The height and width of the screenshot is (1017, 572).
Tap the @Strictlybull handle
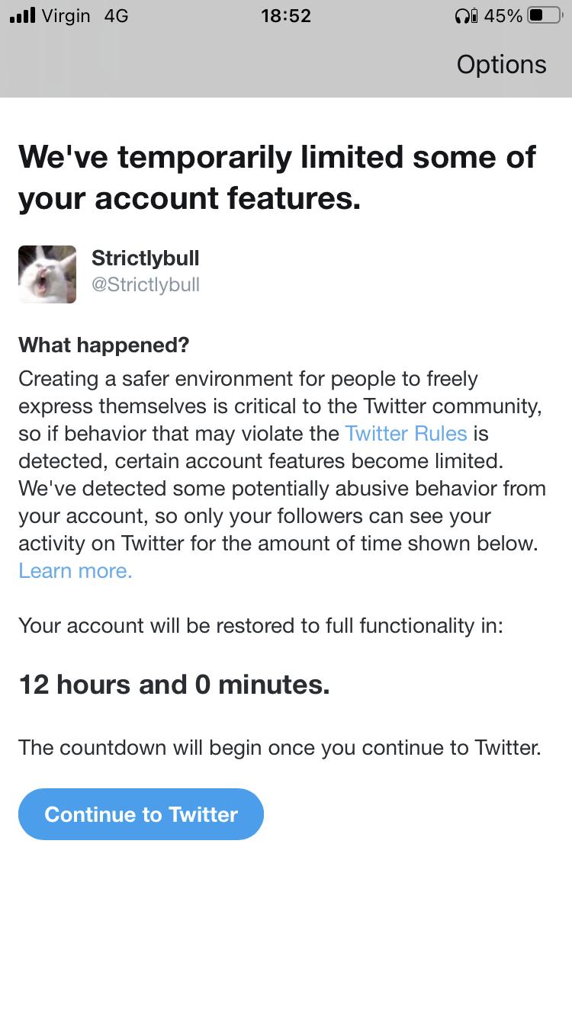[146, 284]
